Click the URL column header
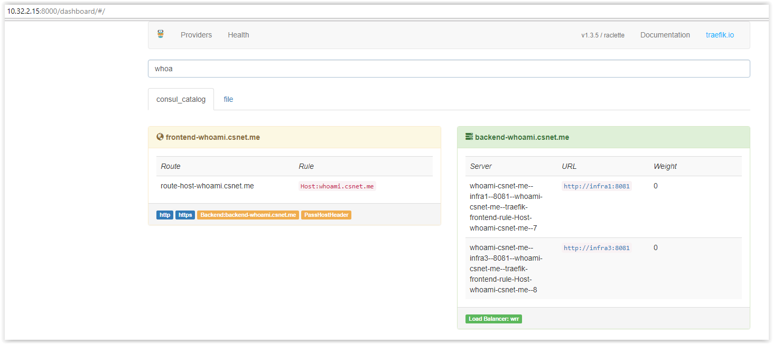This screenshot has width=773, height=344. pyautogui.click(x=569, y=166)
